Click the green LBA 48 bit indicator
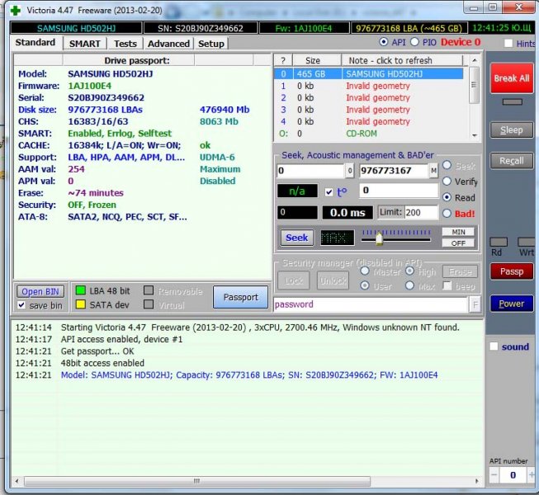This screenshot has width=539, height=495. (x=80, y=290)
